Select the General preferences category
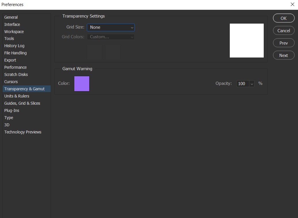 coord(11,17)
